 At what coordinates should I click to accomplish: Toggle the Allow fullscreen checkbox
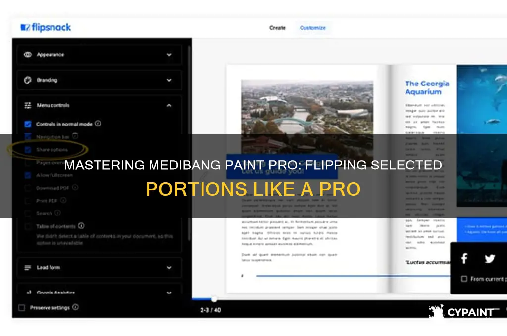coord(28,175)
